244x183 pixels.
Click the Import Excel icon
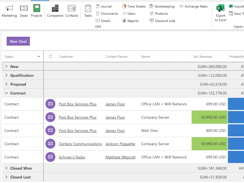231,6
